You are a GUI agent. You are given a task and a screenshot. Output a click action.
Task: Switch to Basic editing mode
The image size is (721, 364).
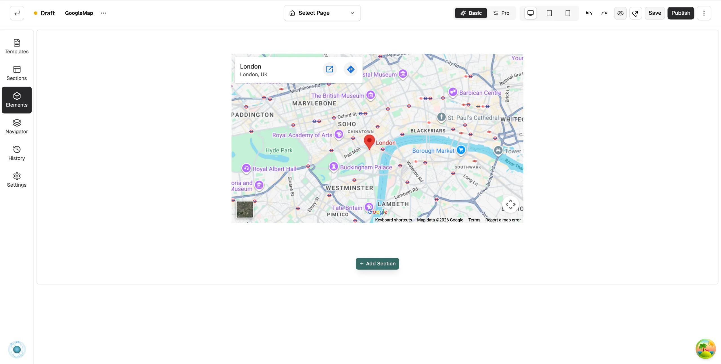pyautogui.click(x=471, y=13)
